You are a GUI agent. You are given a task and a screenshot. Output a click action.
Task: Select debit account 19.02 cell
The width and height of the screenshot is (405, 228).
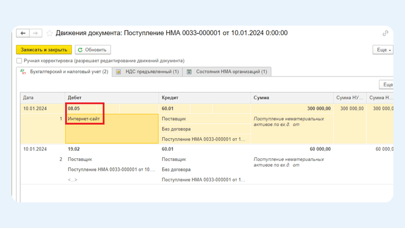[x=74, y=149]
